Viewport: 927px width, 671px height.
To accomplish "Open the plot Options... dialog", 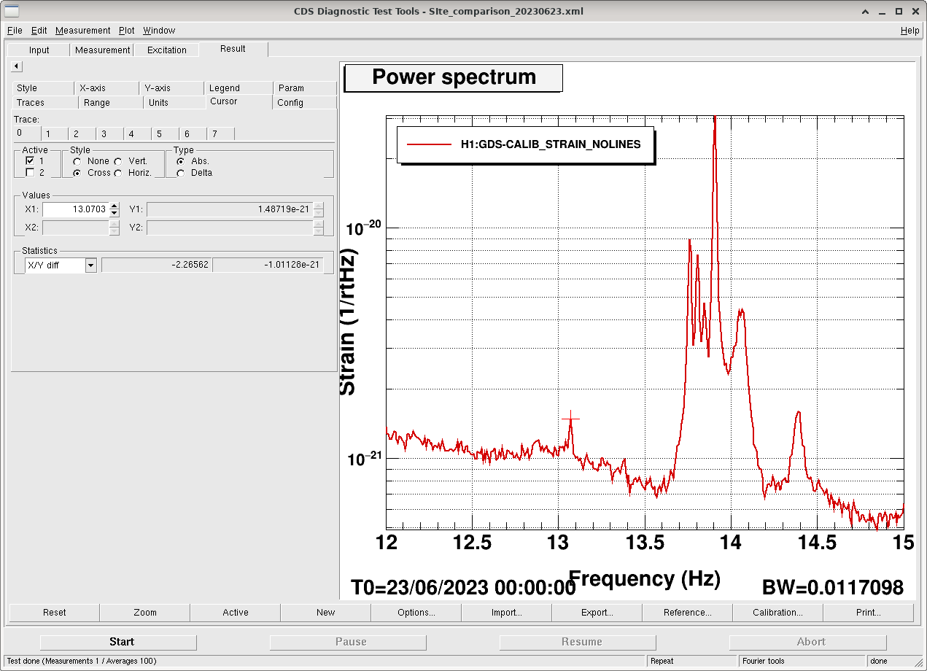I will 416,613.
